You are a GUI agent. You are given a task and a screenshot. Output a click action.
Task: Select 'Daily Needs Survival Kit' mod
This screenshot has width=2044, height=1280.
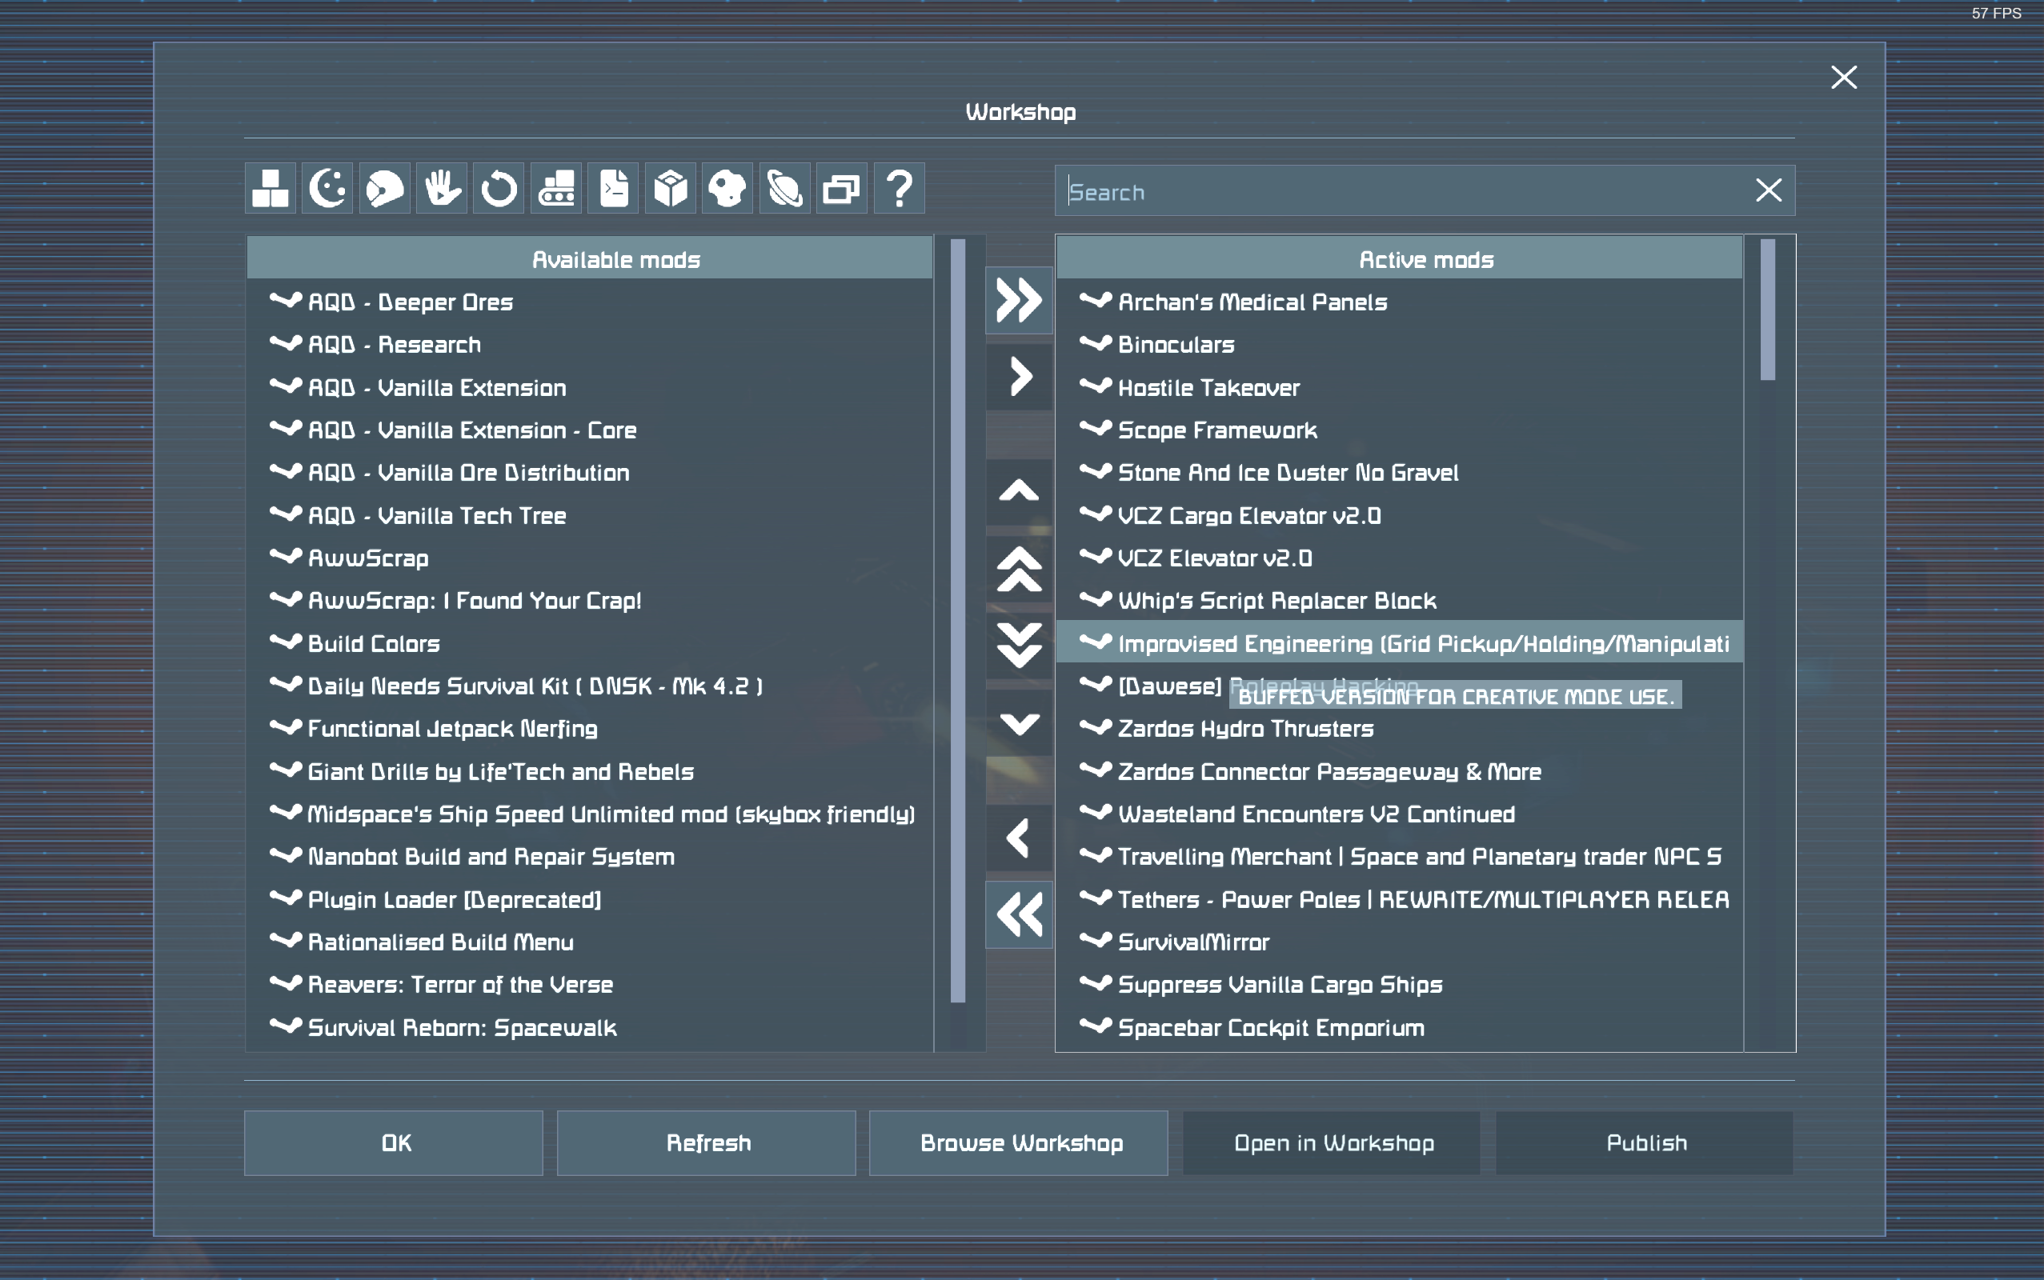[590, 686]
